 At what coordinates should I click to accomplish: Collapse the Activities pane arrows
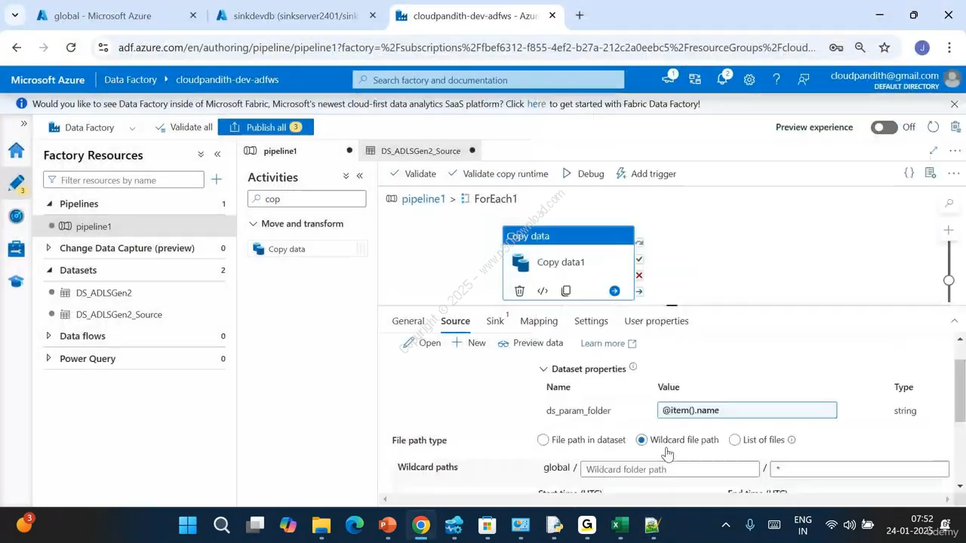pyautogui.click(x=360, y=176)
